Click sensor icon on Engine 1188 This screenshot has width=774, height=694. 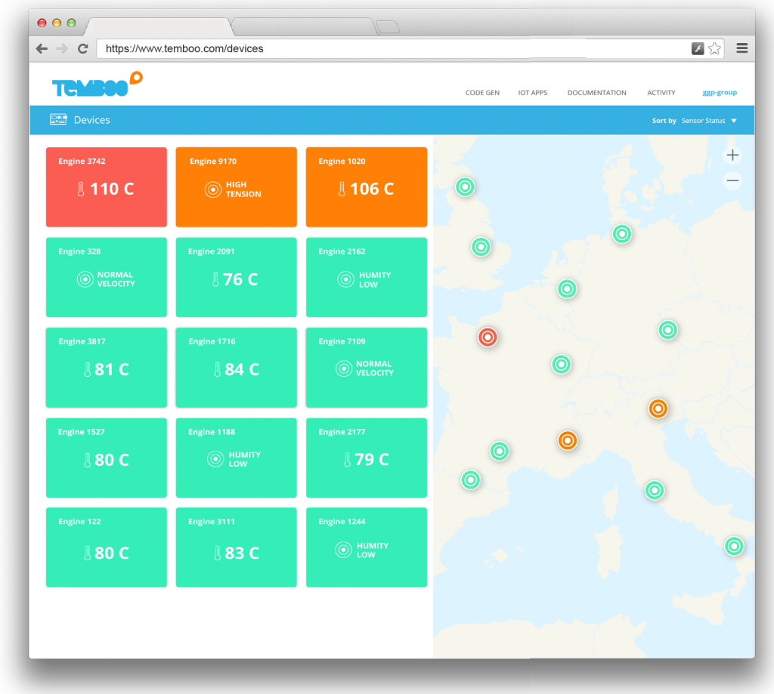click(215, 458)
